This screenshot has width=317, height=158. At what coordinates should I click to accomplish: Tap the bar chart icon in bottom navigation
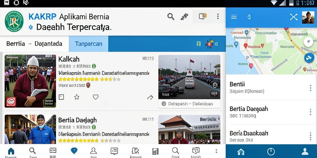point(155,151)
